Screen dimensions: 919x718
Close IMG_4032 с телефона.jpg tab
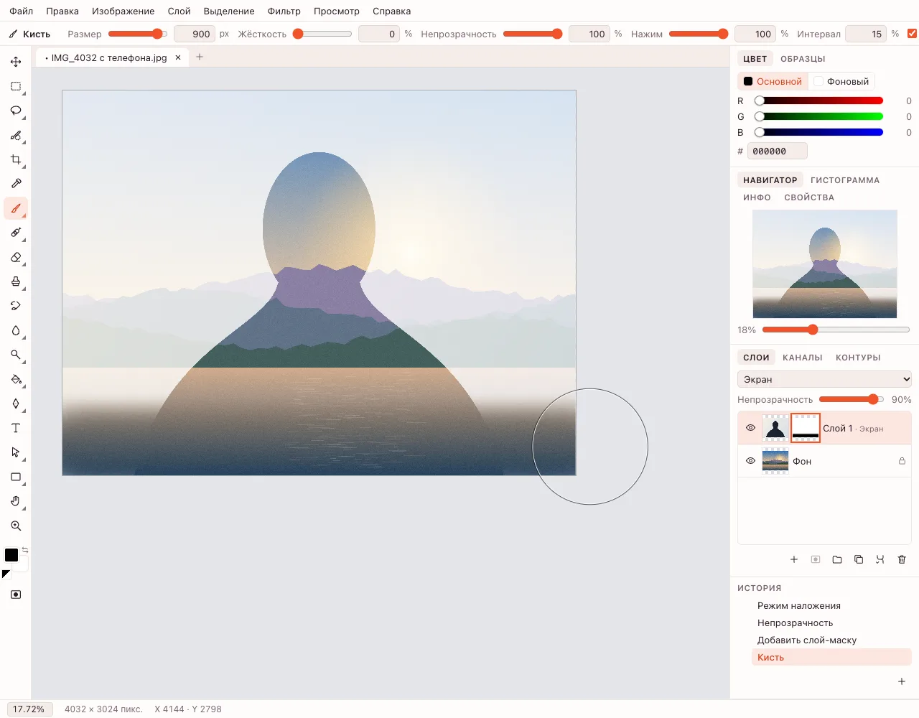[x=178, y=57]
